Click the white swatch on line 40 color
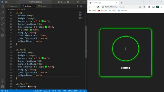The image size is (164, 92). coord(28,86)
